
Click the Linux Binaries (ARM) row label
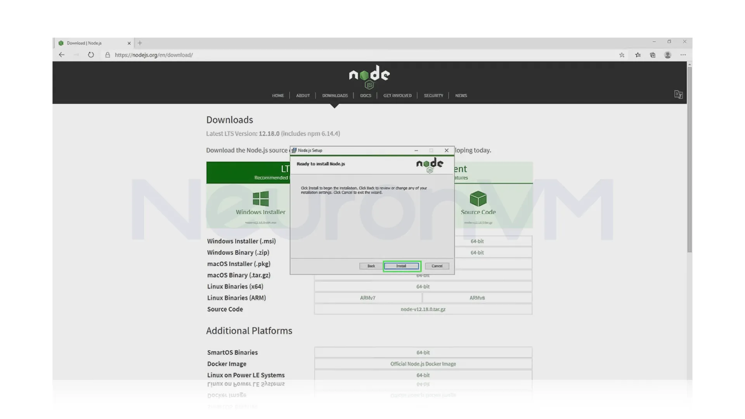(x=236, y=298)
